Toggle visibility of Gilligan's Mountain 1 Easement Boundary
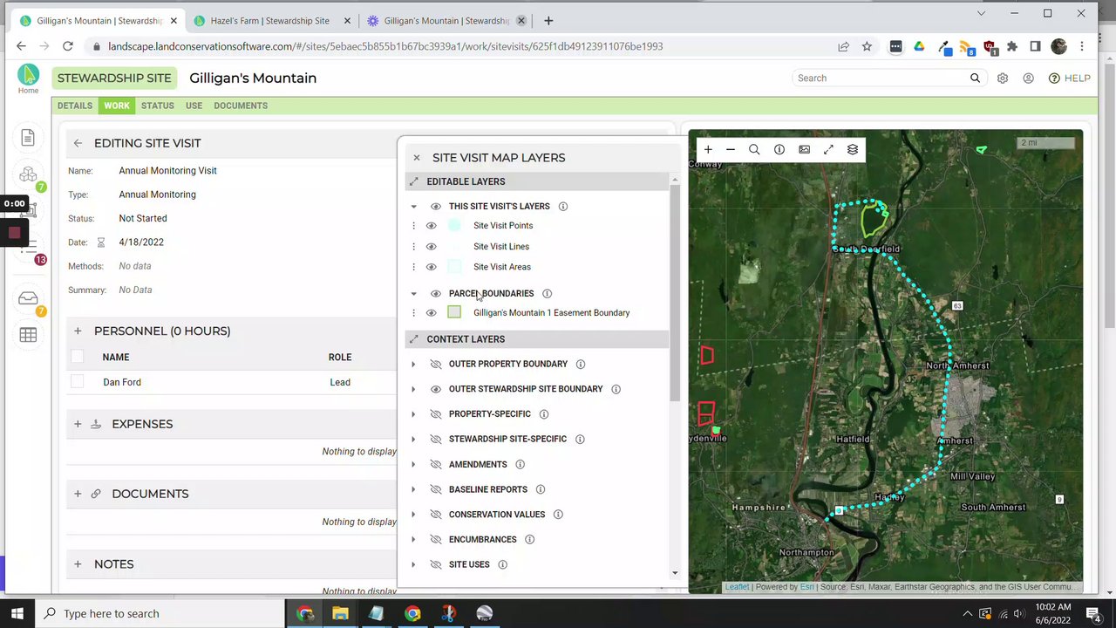 [x=431, y=313]
